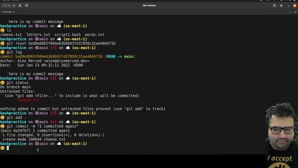Screen dimensions: 298x168
Task: Click the "git add ." command line
Action: coord(16,118)
